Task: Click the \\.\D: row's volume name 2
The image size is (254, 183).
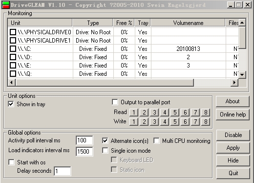Action: [x=188, y=57]
